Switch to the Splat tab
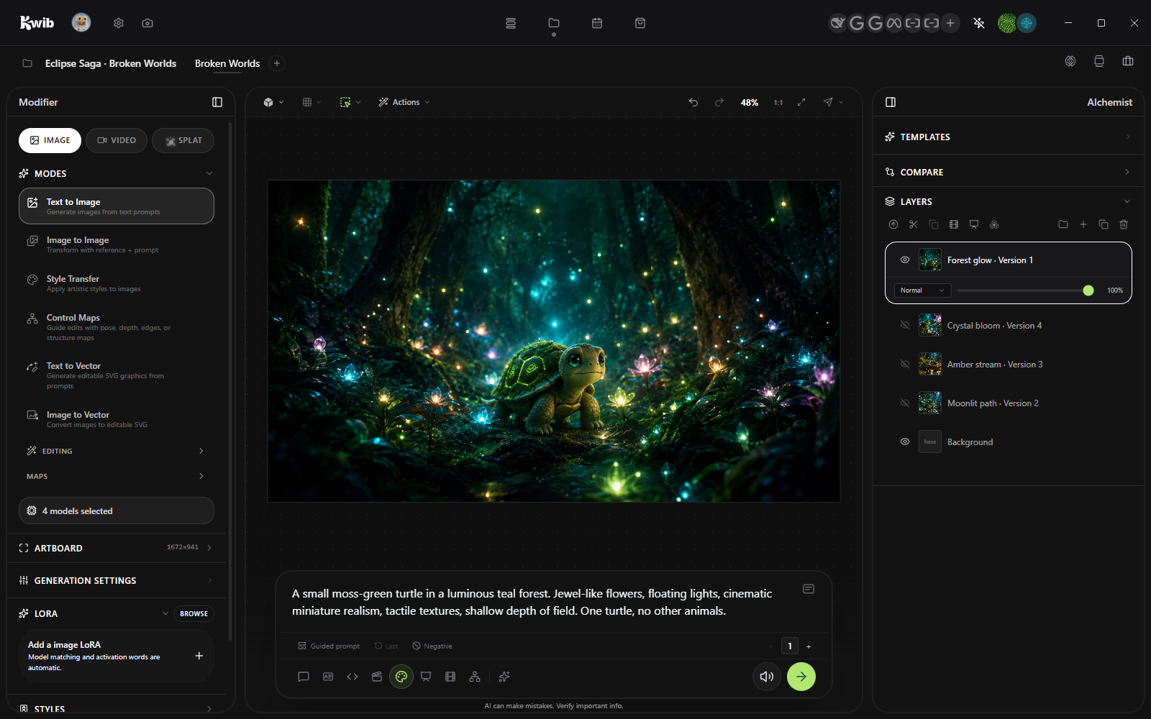The image size is (1151, 719). [x=183, y=140]
